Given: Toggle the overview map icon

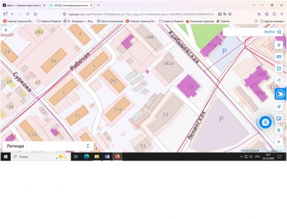Looking at the screenshot, I should point(279,119).
